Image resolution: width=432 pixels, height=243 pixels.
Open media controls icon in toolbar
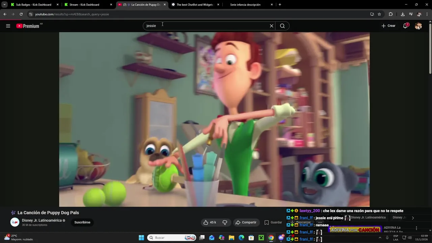[411, 14]
